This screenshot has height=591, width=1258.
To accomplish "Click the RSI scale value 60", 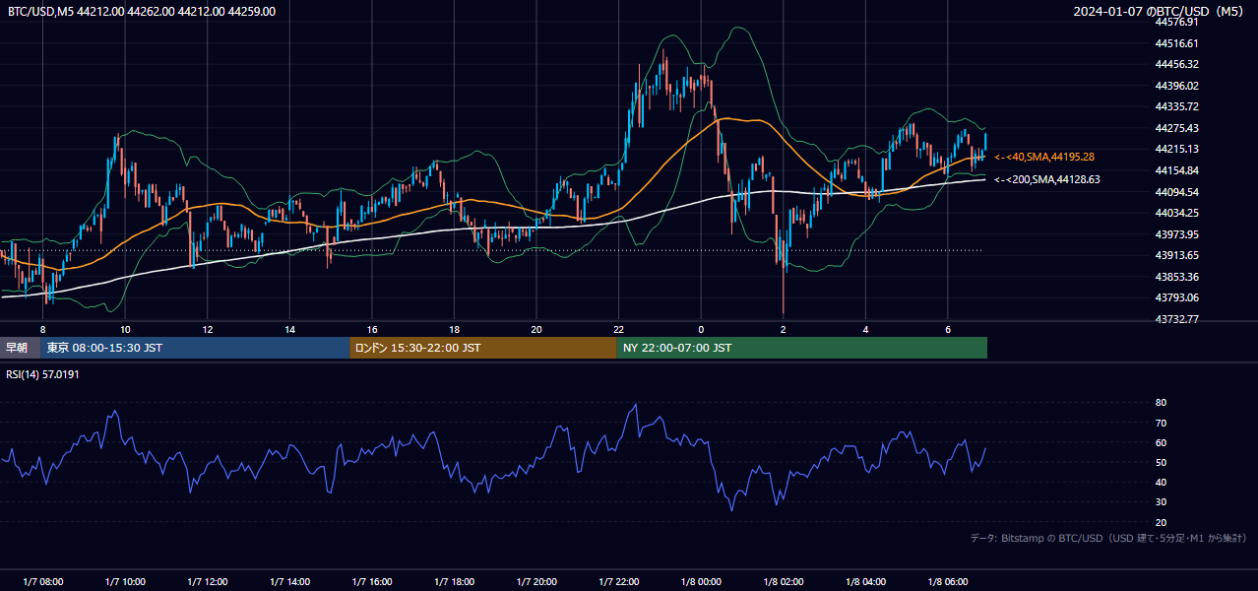I will (x=1161, y=442).
